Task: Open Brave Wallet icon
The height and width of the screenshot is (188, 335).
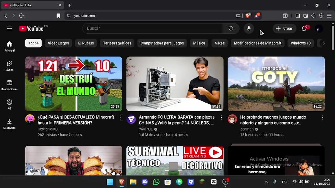Action: (x=306, y=16)
